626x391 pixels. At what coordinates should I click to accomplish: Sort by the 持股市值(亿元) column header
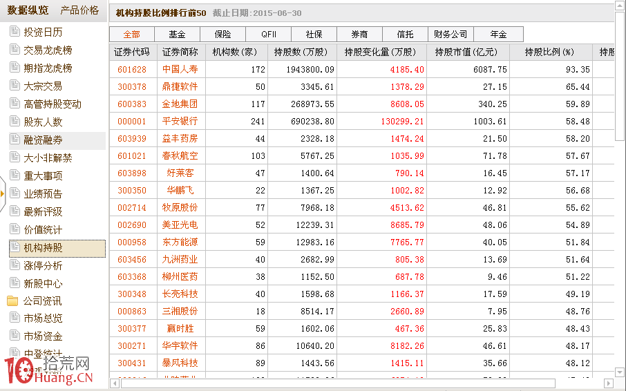[468, 52]
